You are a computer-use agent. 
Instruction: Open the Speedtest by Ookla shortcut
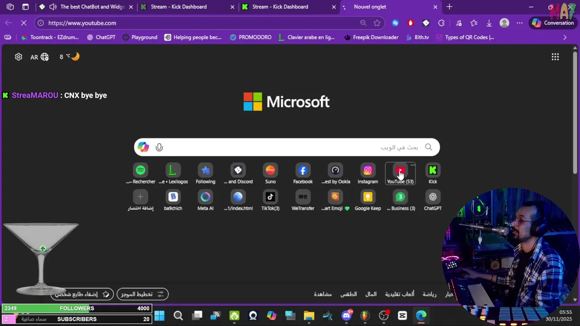[x=335, y=174]
